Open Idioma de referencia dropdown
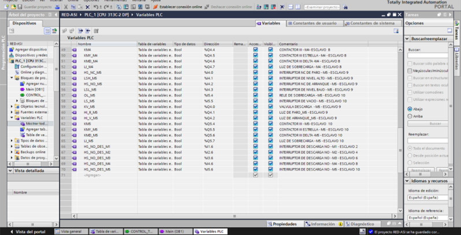Image resolution: width=461 pixels, height=235 pixels. click(427, 218)
